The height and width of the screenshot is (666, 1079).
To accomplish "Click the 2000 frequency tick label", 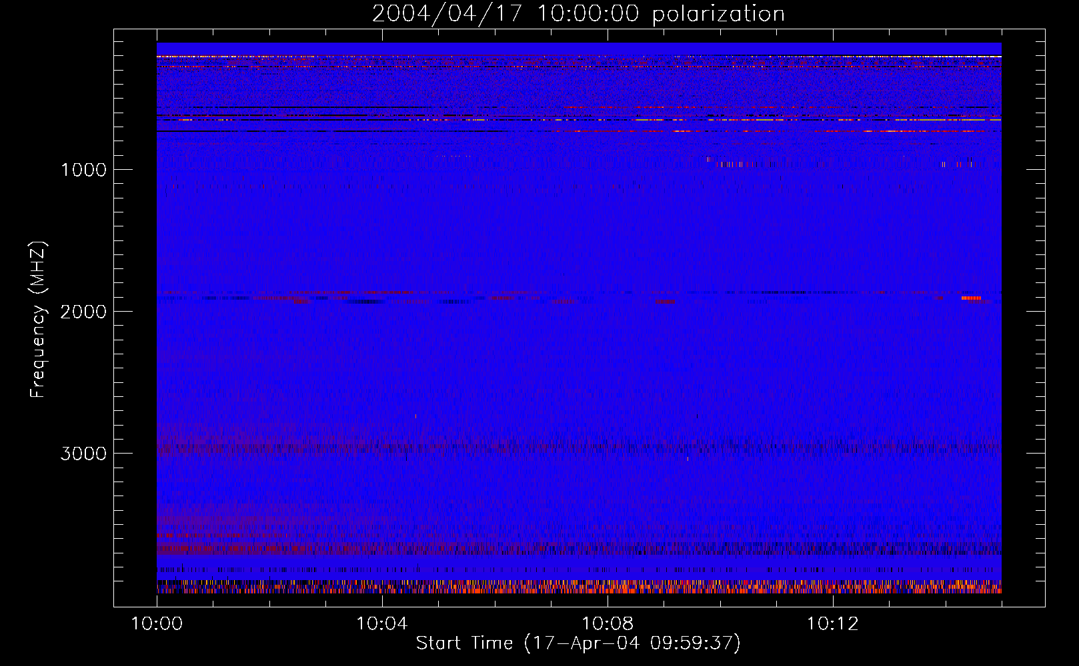I will 83,312.
